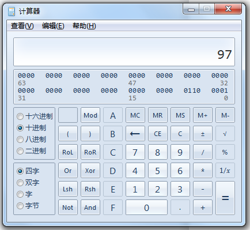The height and width of the screenshot is (230, 250).
Task: Minimize the calculator window
Action: click(191, 9)
